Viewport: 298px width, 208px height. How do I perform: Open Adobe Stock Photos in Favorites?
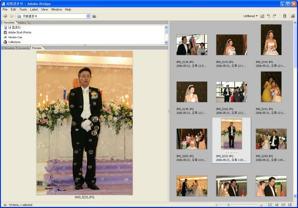coord(20,32)
